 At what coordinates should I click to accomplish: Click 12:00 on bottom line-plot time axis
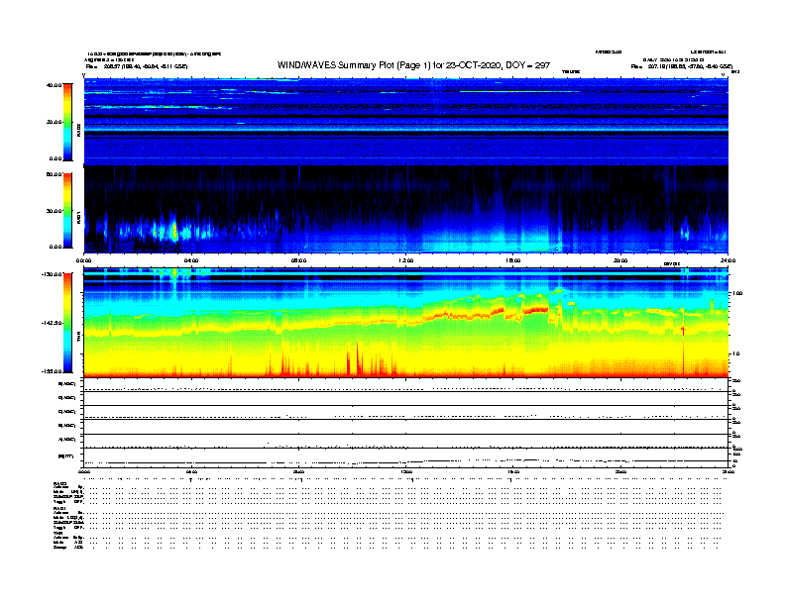405,471
